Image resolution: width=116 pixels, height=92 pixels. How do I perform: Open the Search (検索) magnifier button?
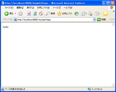click(x=50, y=14)
